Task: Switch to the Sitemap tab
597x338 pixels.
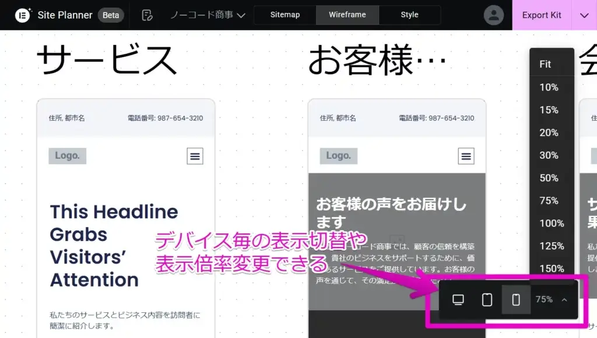Action: tap(285, 15)
